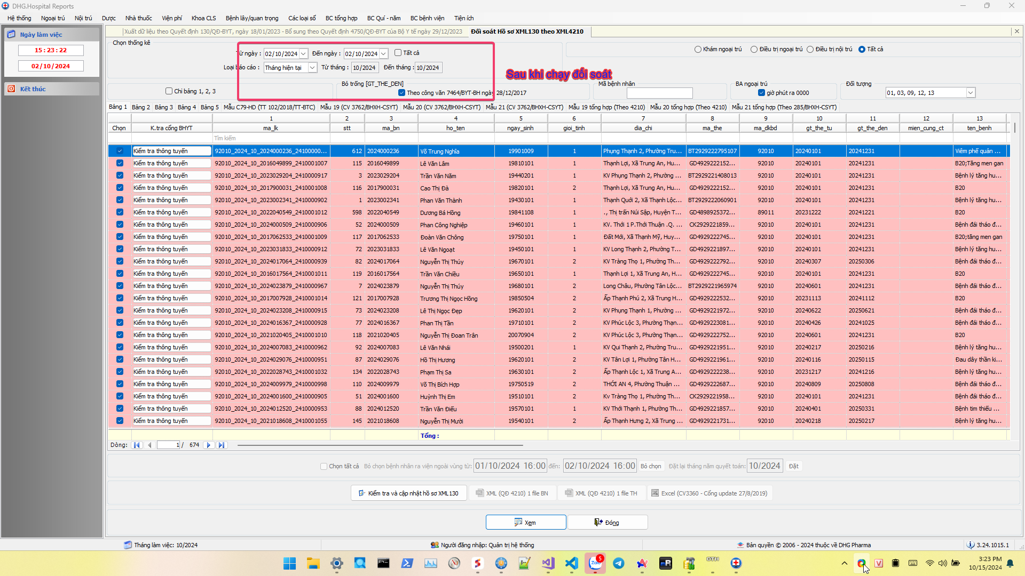The image size is (1025, 576).
Task: Open Visual Studio Code from taskbar
Action: 571,563
